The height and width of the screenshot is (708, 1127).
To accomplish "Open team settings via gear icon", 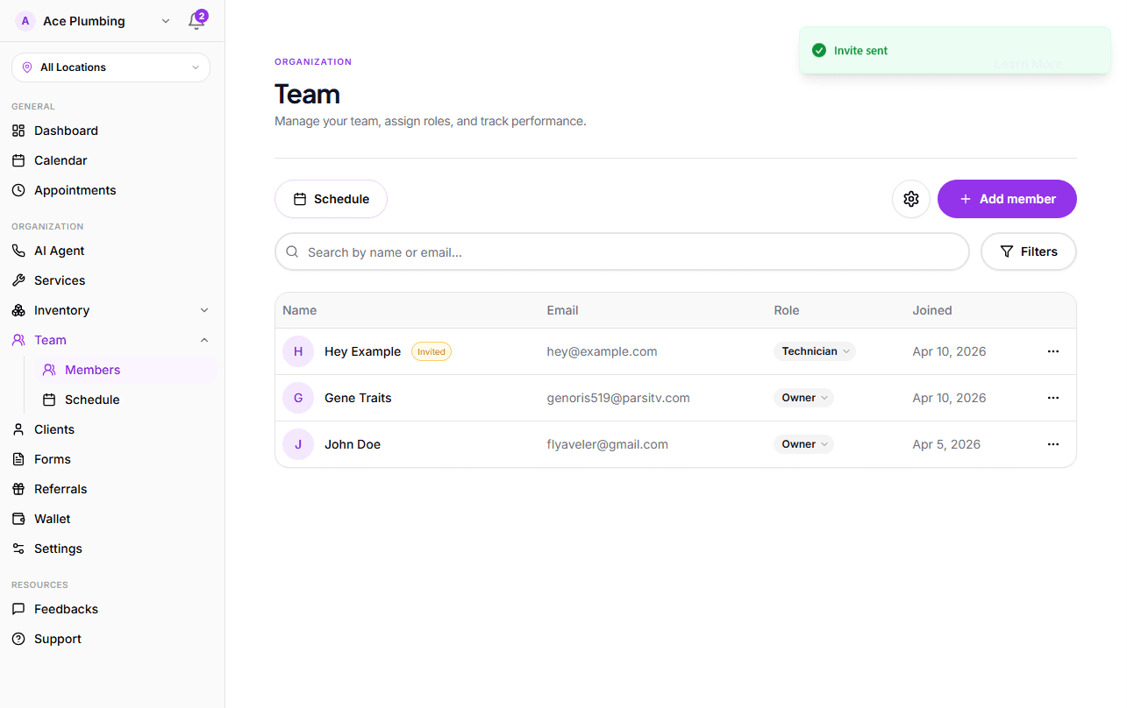I will (x=910, y=199).
